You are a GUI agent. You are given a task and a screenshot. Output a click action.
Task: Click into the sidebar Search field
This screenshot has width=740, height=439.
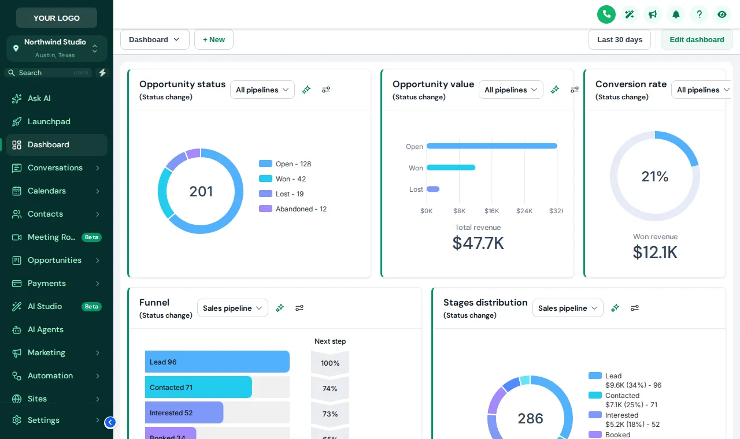click(49, 73)
